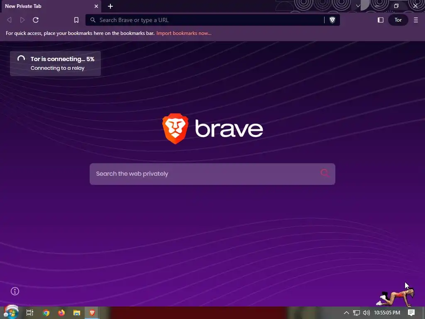The width and height of the screenshot is (425, 319).
Task: Go back with the left arrow
Action: tap(9, 20)
